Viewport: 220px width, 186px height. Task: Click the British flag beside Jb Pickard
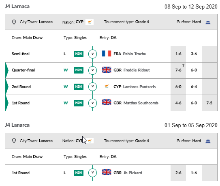[x=107, y=172]
